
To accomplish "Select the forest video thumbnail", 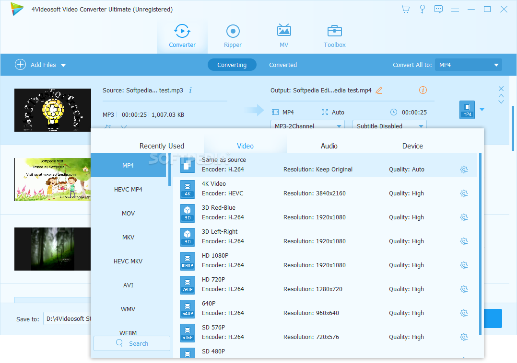I will [53, 249].
